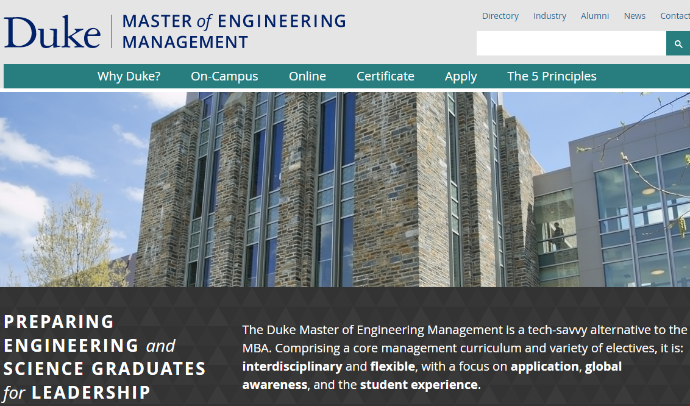The image size is (690, 406).
Task: Select the Why Duke? menu item
Action: [129, 76]
